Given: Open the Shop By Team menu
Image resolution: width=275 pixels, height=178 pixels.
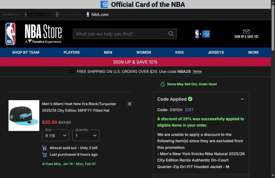Looking at the screenshot, I should (26, 52).
